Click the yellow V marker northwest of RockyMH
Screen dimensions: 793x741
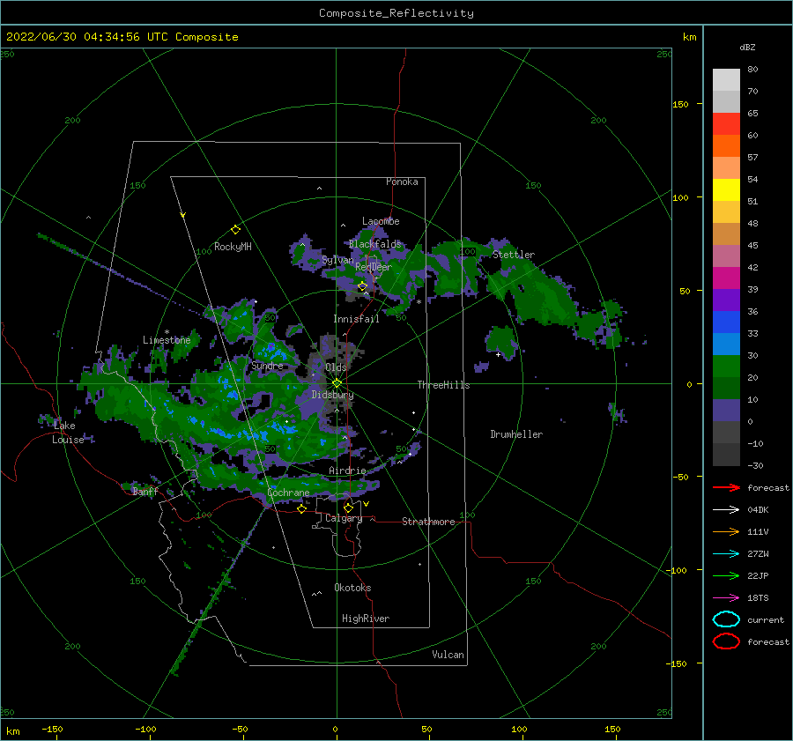(182, 215)
